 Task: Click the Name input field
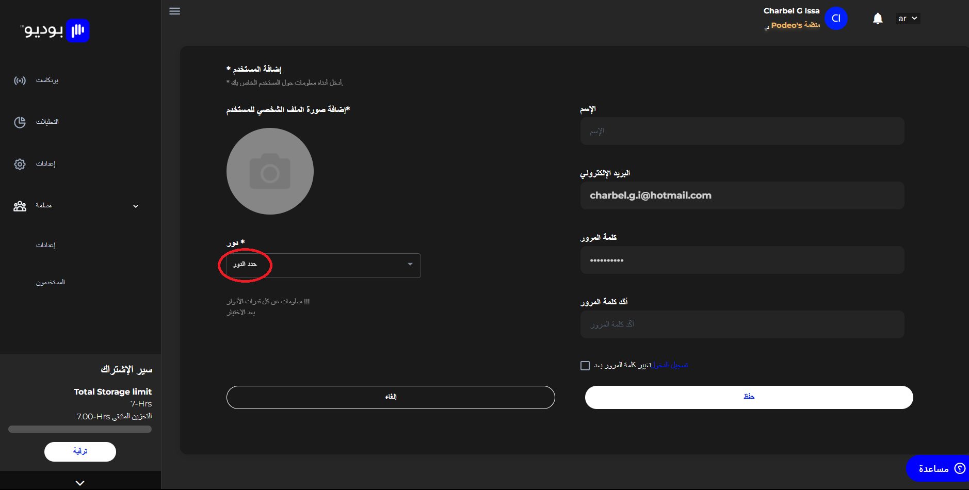pyautogui.click(x=742, y=131)
